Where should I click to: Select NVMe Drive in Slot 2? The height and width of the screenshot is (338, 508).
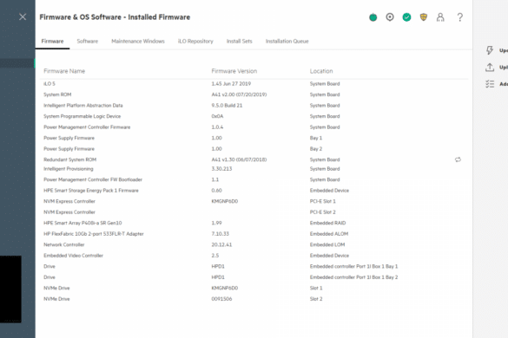click(x=56, y=299)
